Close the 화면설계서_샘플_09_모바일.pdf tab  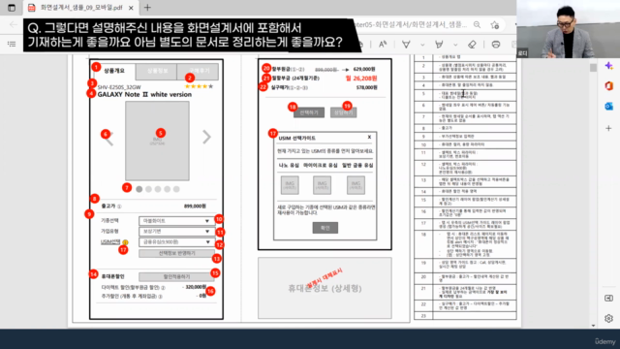pos(131,8)
